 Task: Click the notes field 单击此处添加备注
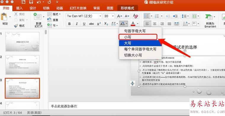click(64, 106)
